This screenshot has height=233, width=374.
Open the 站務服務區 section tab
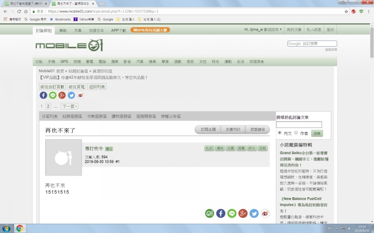coord(72,116)
